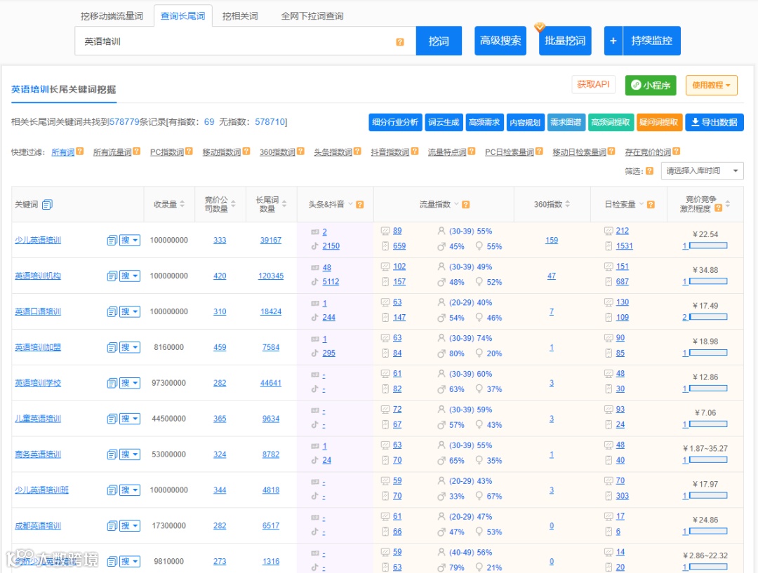758x573 pixels.
Task: Help icon next to 抖音指数词 filter
Action: click(x=414, y=151)
